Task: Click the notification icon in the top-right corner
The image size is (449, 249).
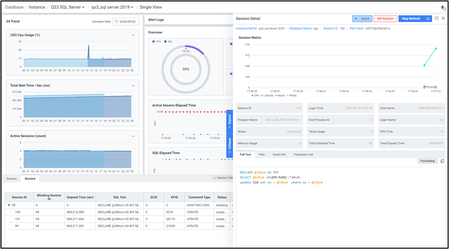Action: (443, 7)
